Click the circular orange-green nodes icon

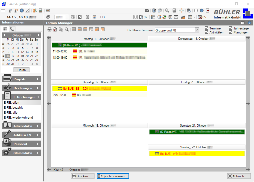[x=181, y=10]
